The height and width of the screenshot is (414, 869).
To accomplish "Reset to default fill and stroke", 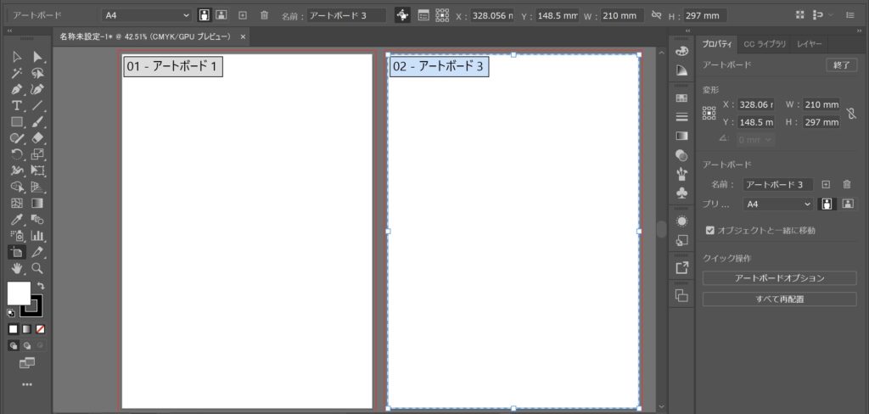I will point(11,312).
